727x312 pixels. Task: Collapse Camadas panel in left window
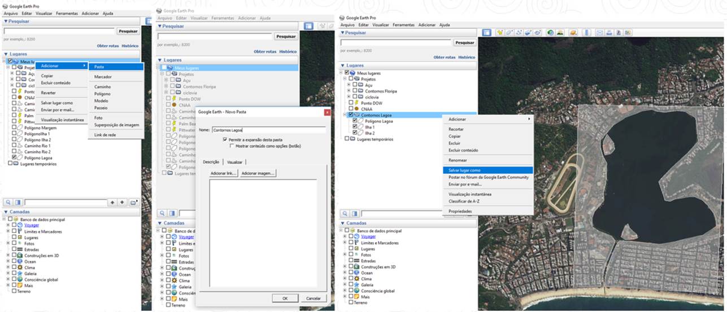click(x=6, y=212)
